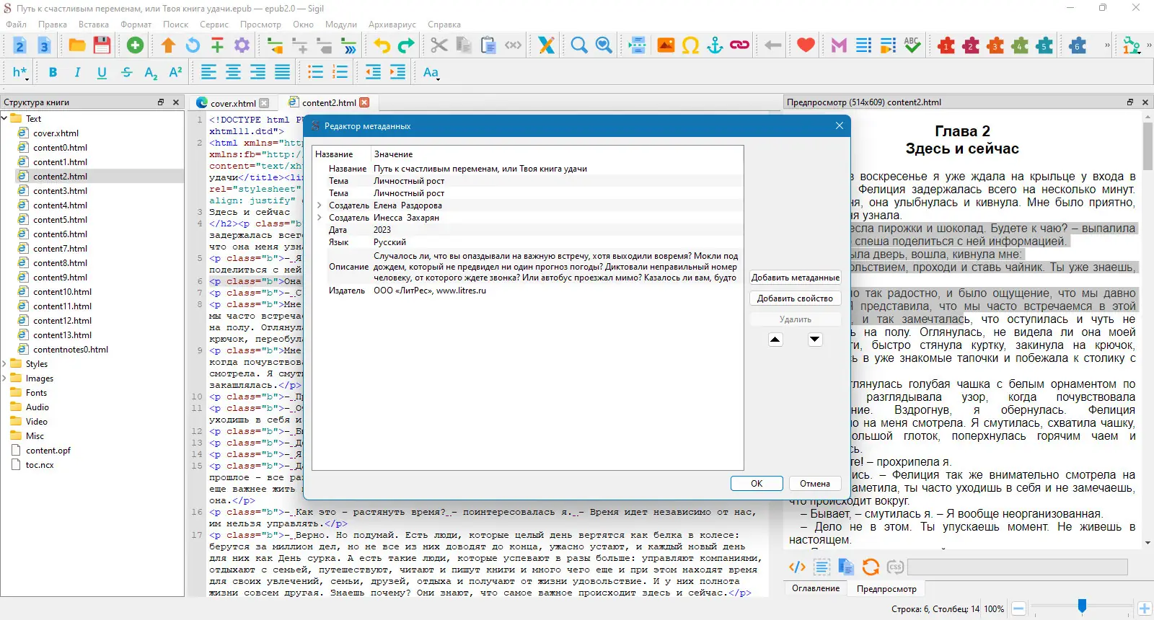Expand the Инесса Захарян creator row

coord(320,218)
